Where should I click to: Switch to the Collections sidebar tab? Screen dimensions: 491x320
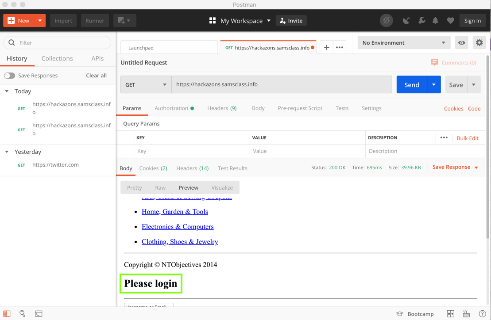coord(57,58)
